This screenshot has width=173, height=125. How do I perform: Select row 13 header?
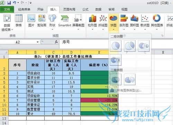coord(4,118)
